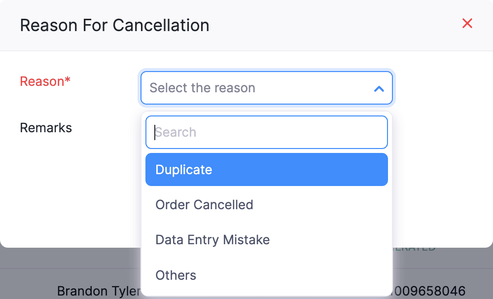Click the Reason* required field label
Image resolution: width=493 pixels, height=299 pixels.
tap(45, 81)
